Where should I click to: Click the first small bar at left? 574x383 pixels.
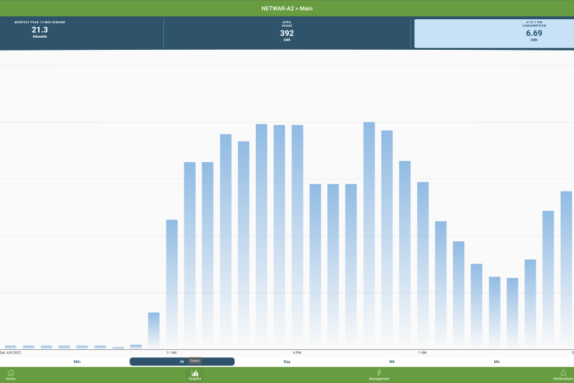tap(10, 347)
